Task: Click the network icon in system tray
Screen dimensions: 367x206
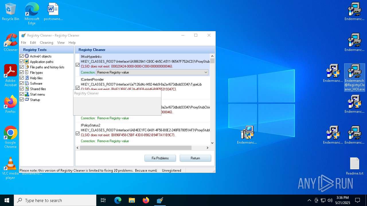Action: click(x=323, y=200)
